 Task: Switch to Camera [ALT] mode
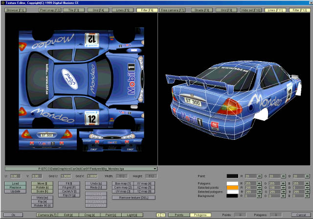(x=47, y=215)
